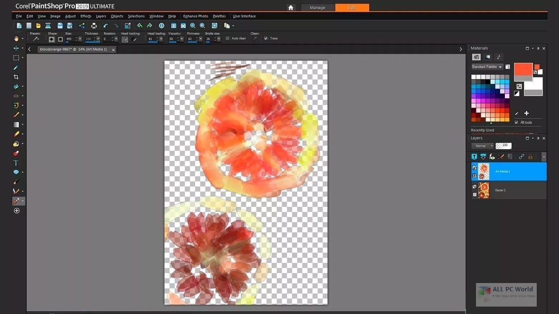Image resolution: width=559 pixels, height=314 pixels.
Task: Open the Standard Palette dropdown
Action: pos(487,67)
